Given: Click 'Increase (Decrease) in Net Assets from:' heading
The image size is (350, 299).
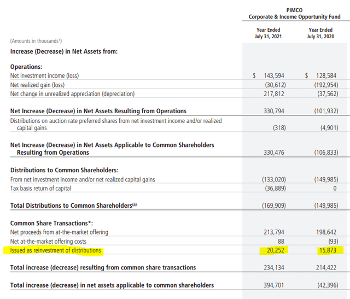Looking at the screenshot, I should (x=64, y=51).
